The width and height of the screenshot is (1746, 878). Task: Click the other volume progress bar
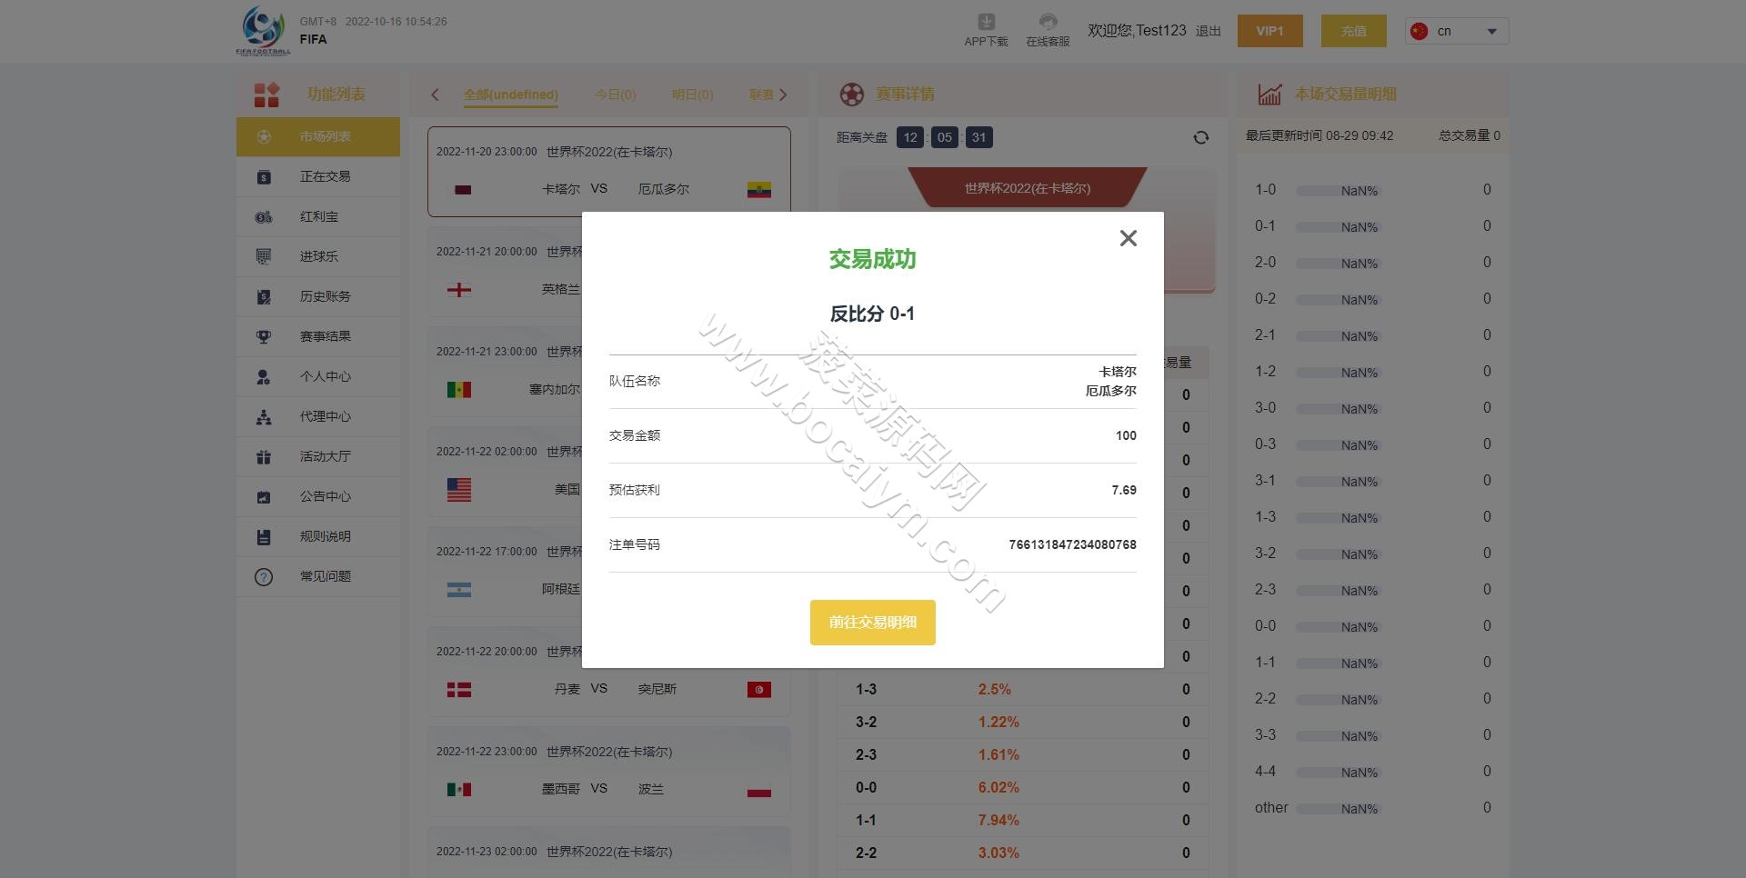1337,809
